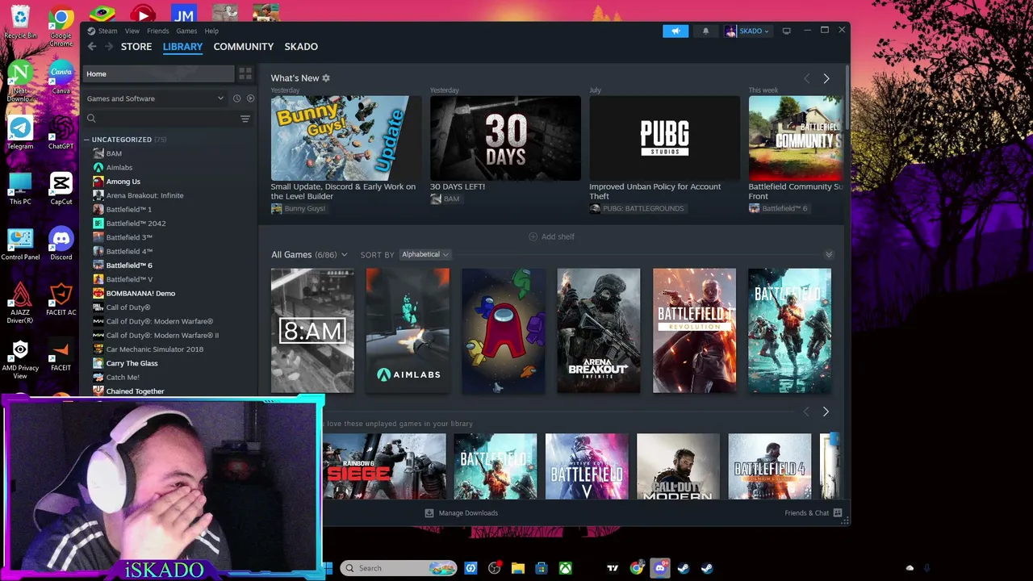Open Manage Downloads
This screenshot has height=581, width=1033.
coord(462,513)
